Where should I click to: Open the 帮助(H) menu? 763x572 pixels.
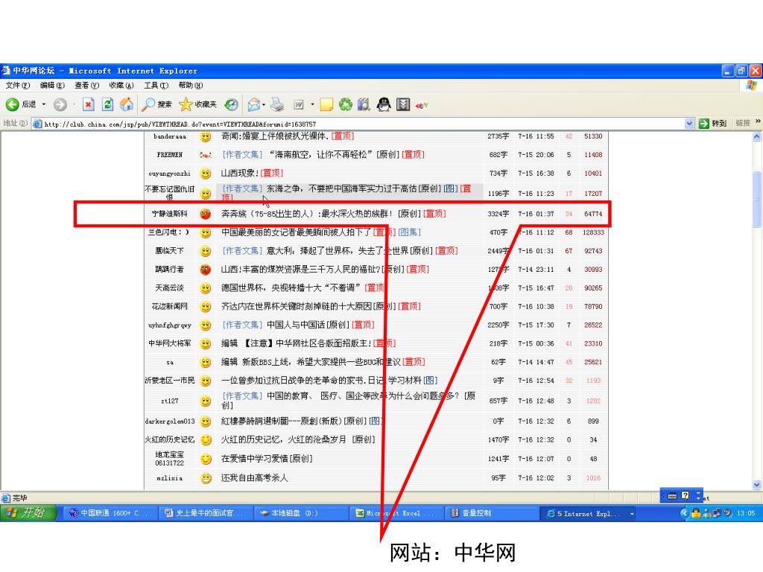pyautogui.click(x=190, y=86)
